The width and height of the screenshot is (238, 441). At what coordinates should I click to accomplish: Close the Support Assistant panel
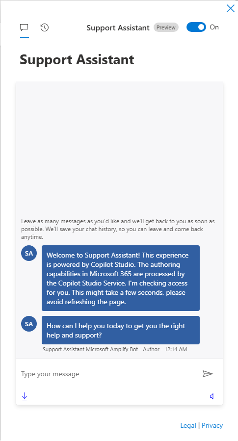(x=231, y=8)
